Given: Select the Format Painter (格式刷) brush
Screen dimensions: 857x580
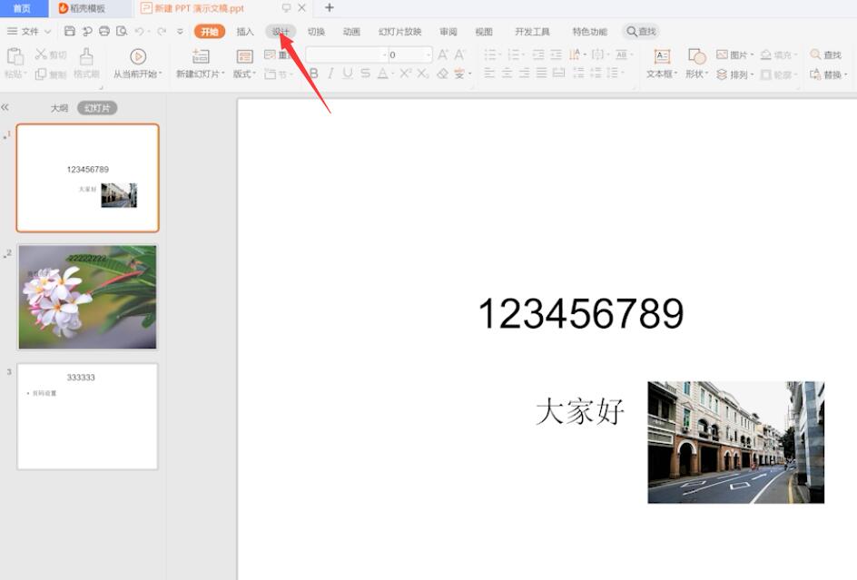Looking at the screenshot, I should pyautogui.click(x=86, y=57).
